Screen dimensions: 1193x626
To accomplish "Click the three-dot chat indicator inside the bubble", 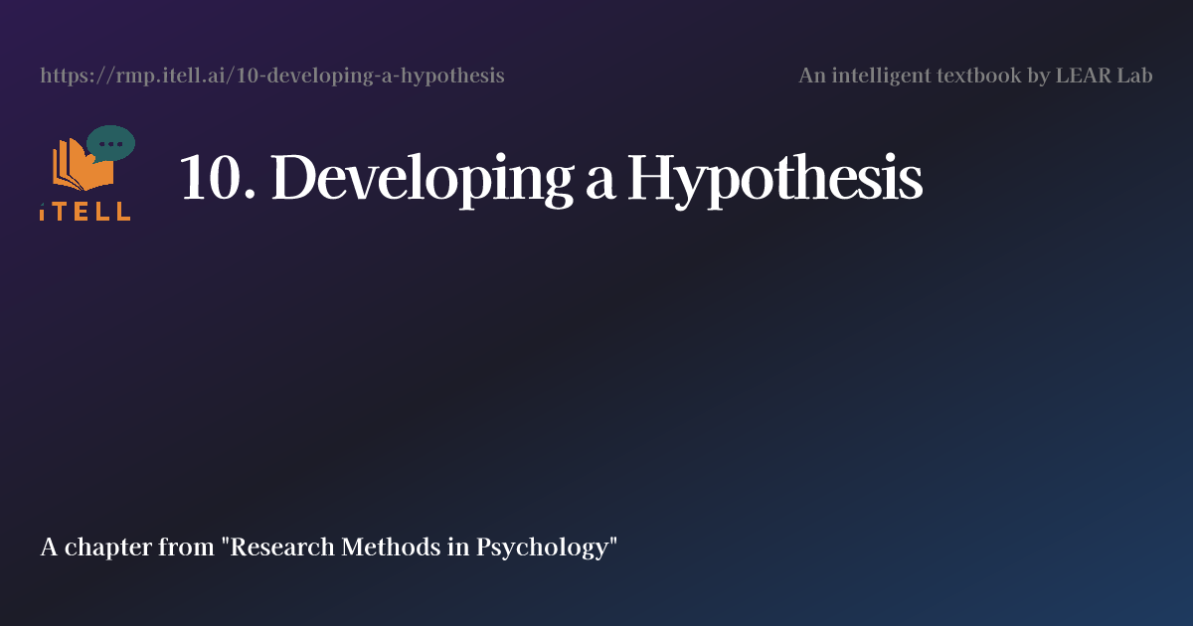I will pyautogui.click(x=110, y=143).
